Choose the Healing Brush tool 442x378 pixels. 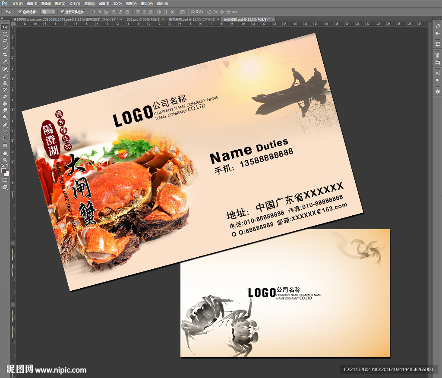pyautogui.click(x=5, y=69)
